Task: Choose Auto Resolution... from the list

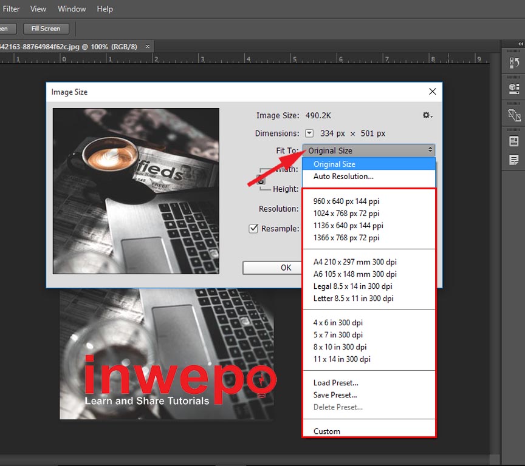Action: pos(343,177)
